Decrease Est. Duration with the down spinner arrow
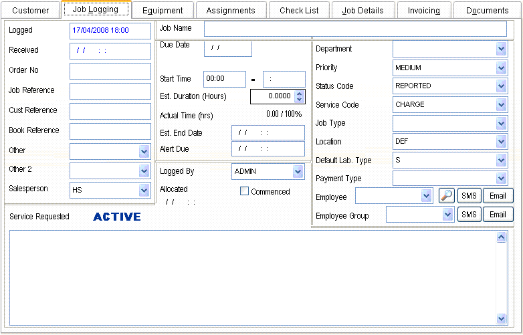523x335 pixels. coord(299,100)
